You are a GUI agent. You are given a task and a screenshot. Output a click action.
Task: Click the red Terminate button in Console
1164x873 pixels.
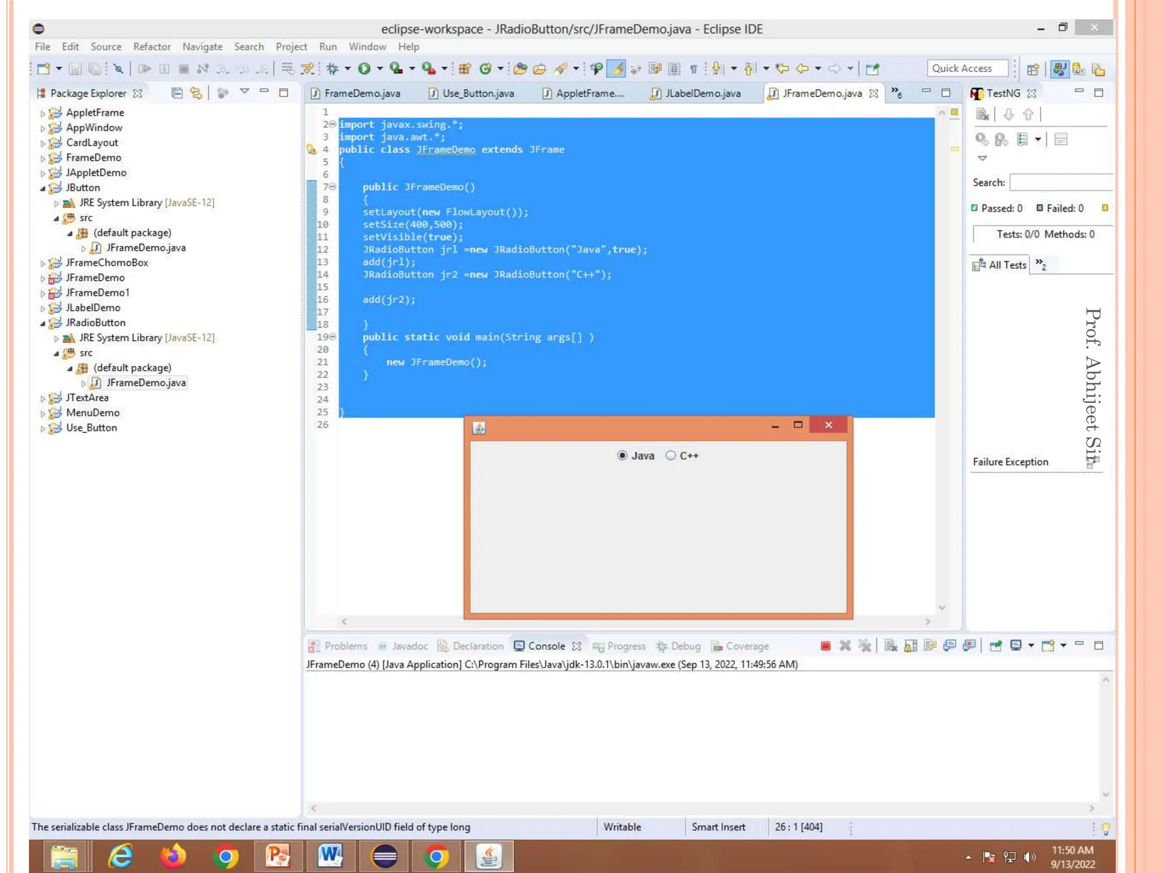[x=825, y=646]
